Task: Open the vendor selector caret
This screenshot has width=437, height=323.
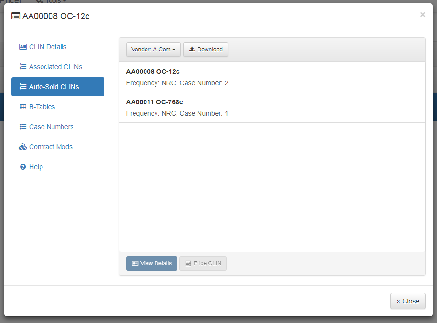Action: pyautogui.click(x=175, y=49)
